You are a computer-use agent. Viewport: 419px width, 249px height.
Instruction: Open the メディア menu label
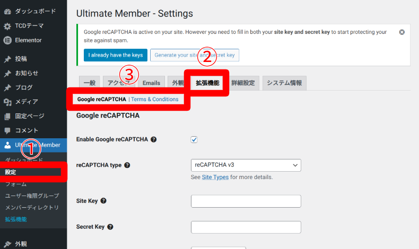point(27,102)
